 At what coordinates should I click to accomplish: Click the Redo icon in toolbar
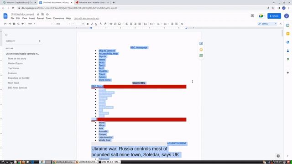tap(10, 24)
